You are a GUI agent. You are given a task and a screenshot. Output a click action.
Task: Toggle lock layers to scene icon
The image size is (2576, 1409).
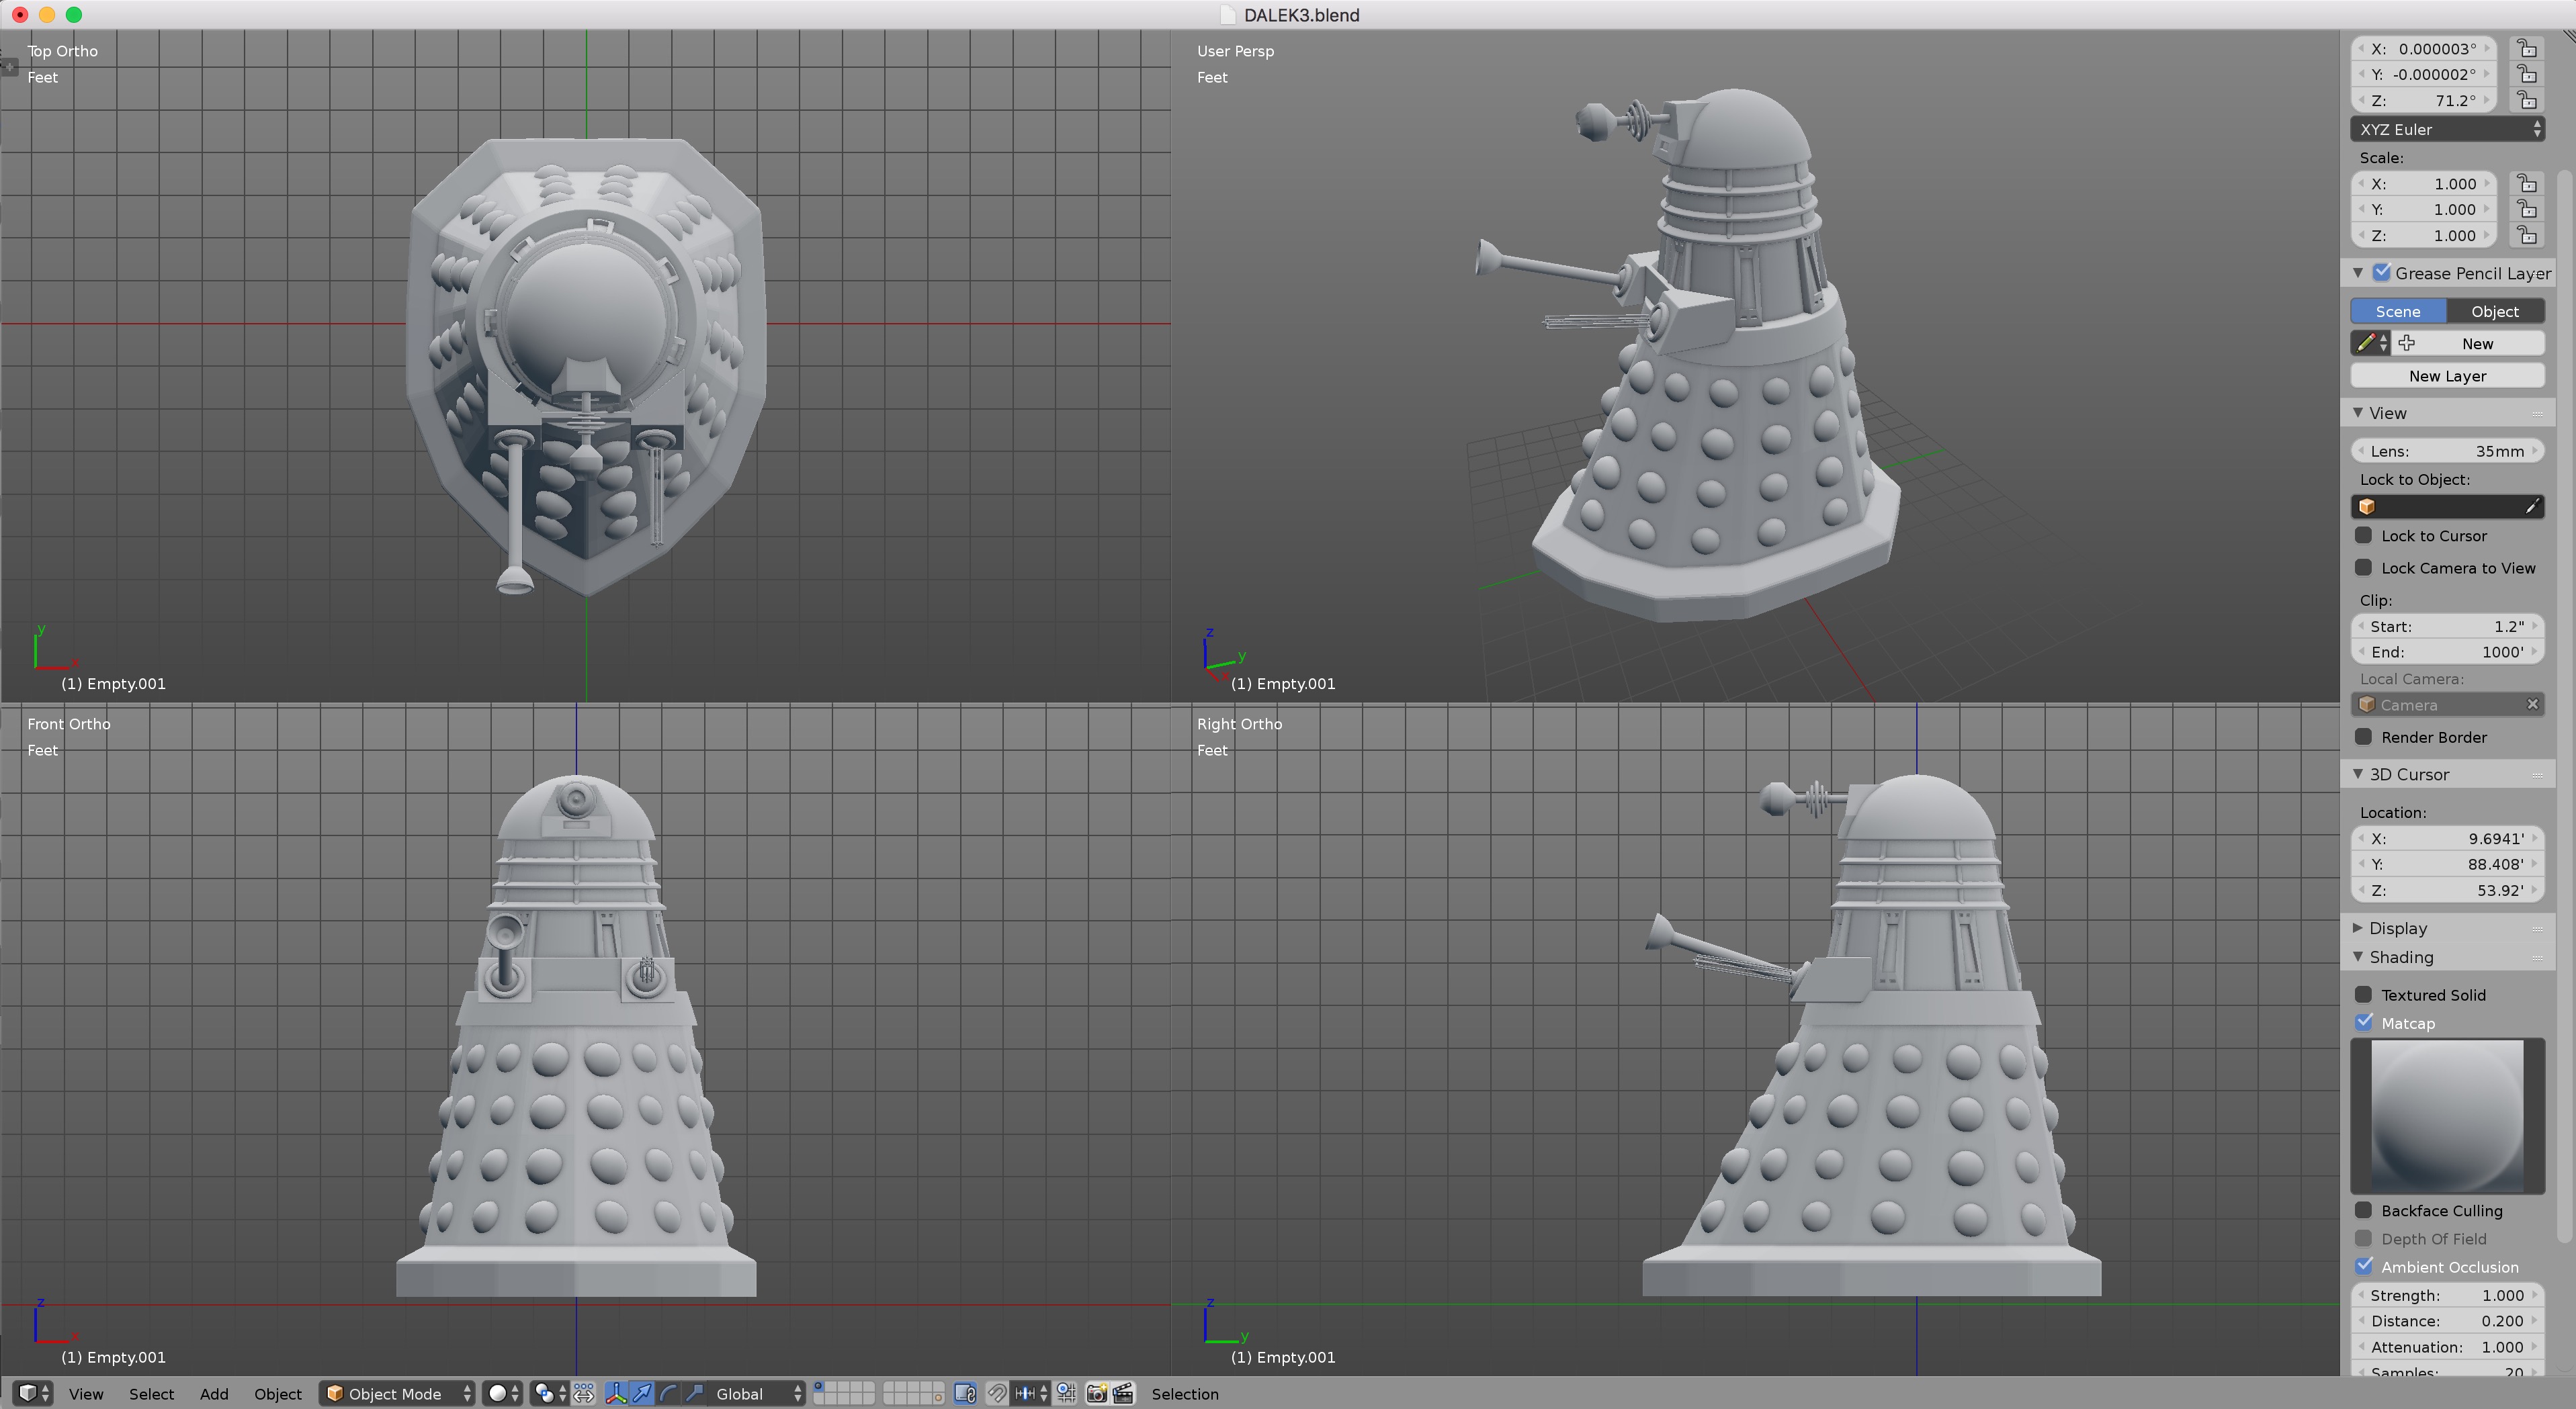click(x=965, y=1393)
